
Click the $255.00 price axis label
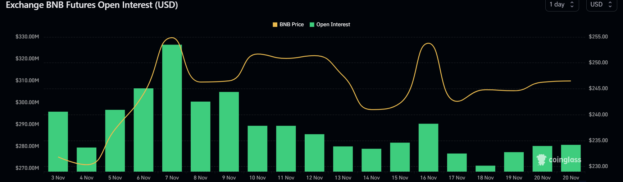[x=598, y=37]
